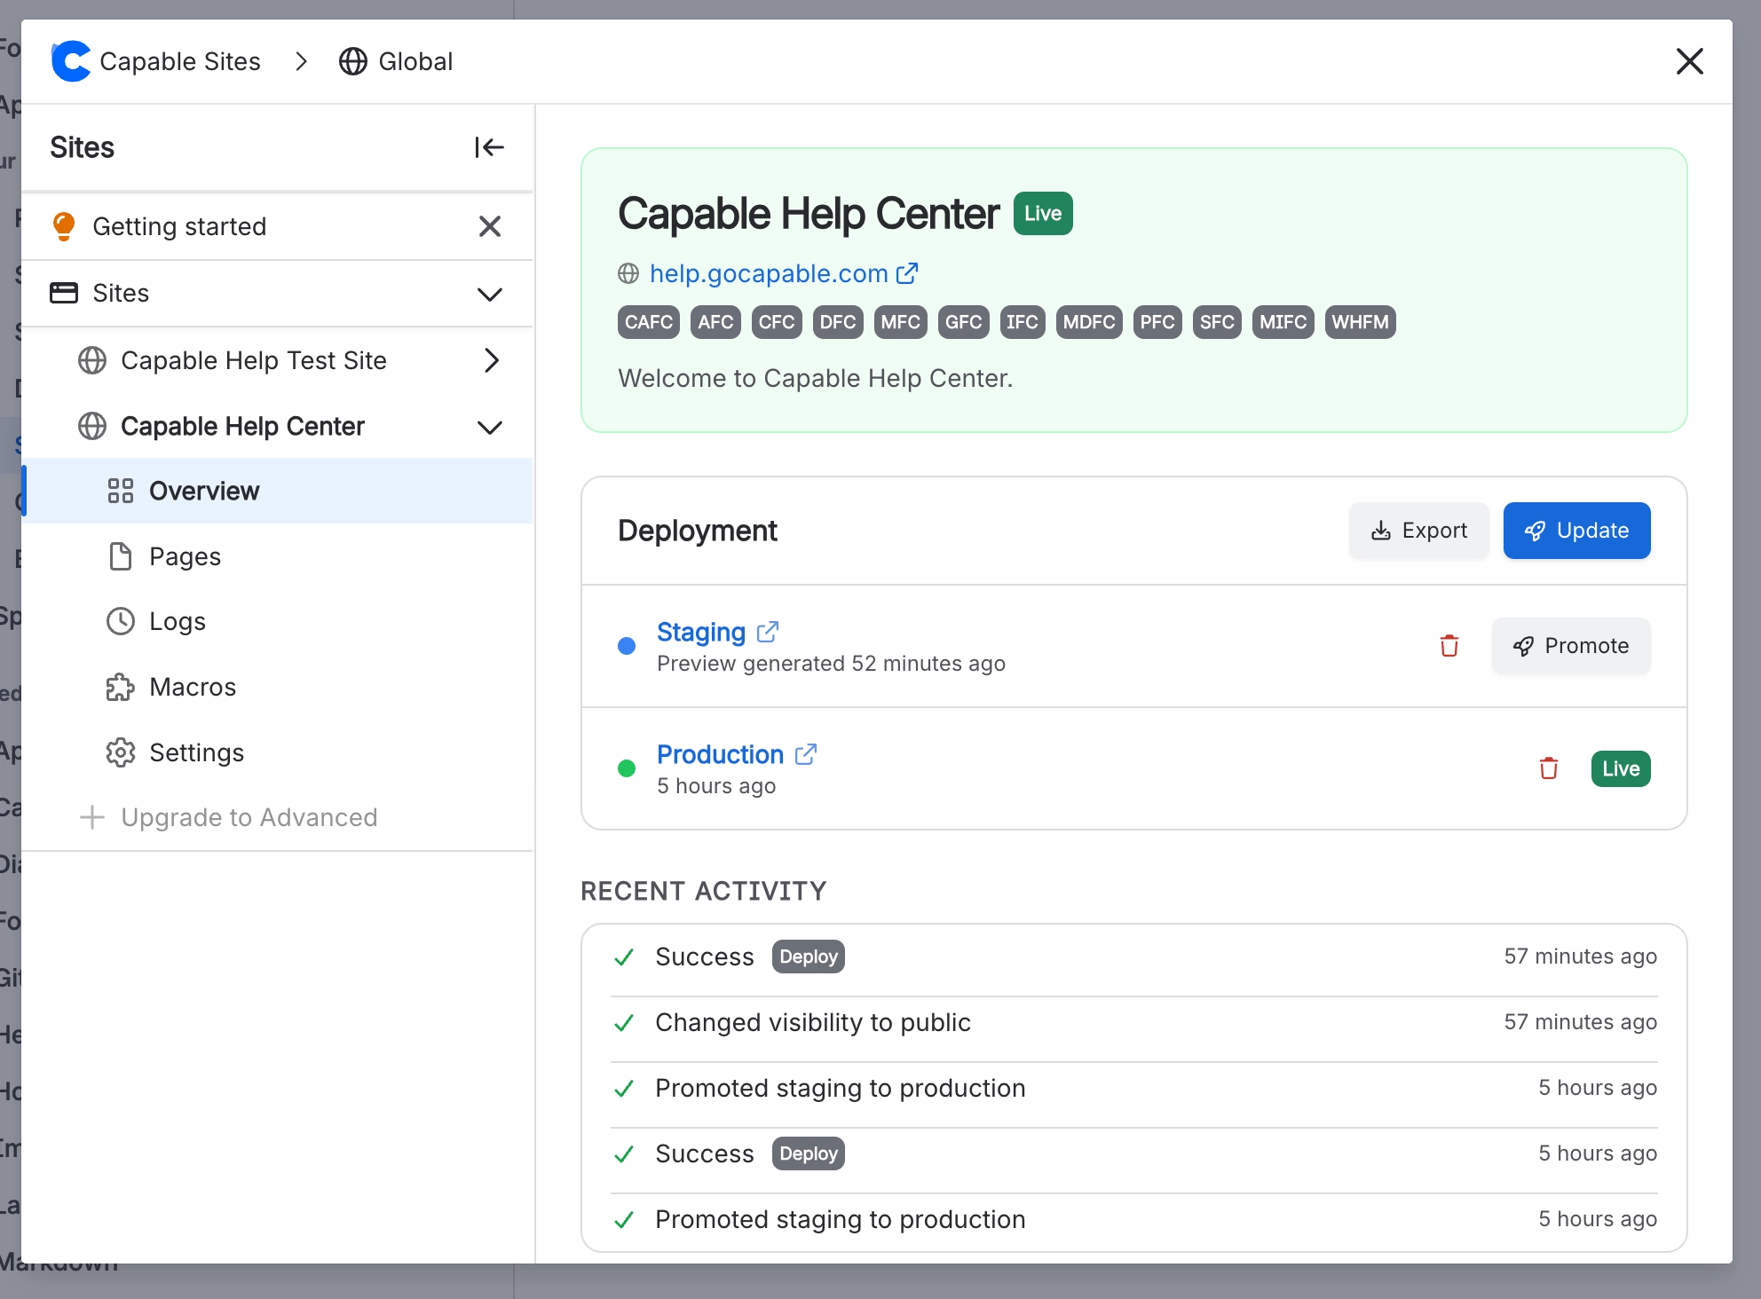Click the green Production status dot
This screenshot has height=1299, width=1761.
pyautogui.click(x=627, y=768)
